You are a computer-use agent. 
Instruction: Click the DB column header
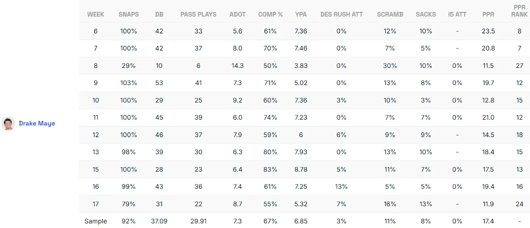click(159, 15)
